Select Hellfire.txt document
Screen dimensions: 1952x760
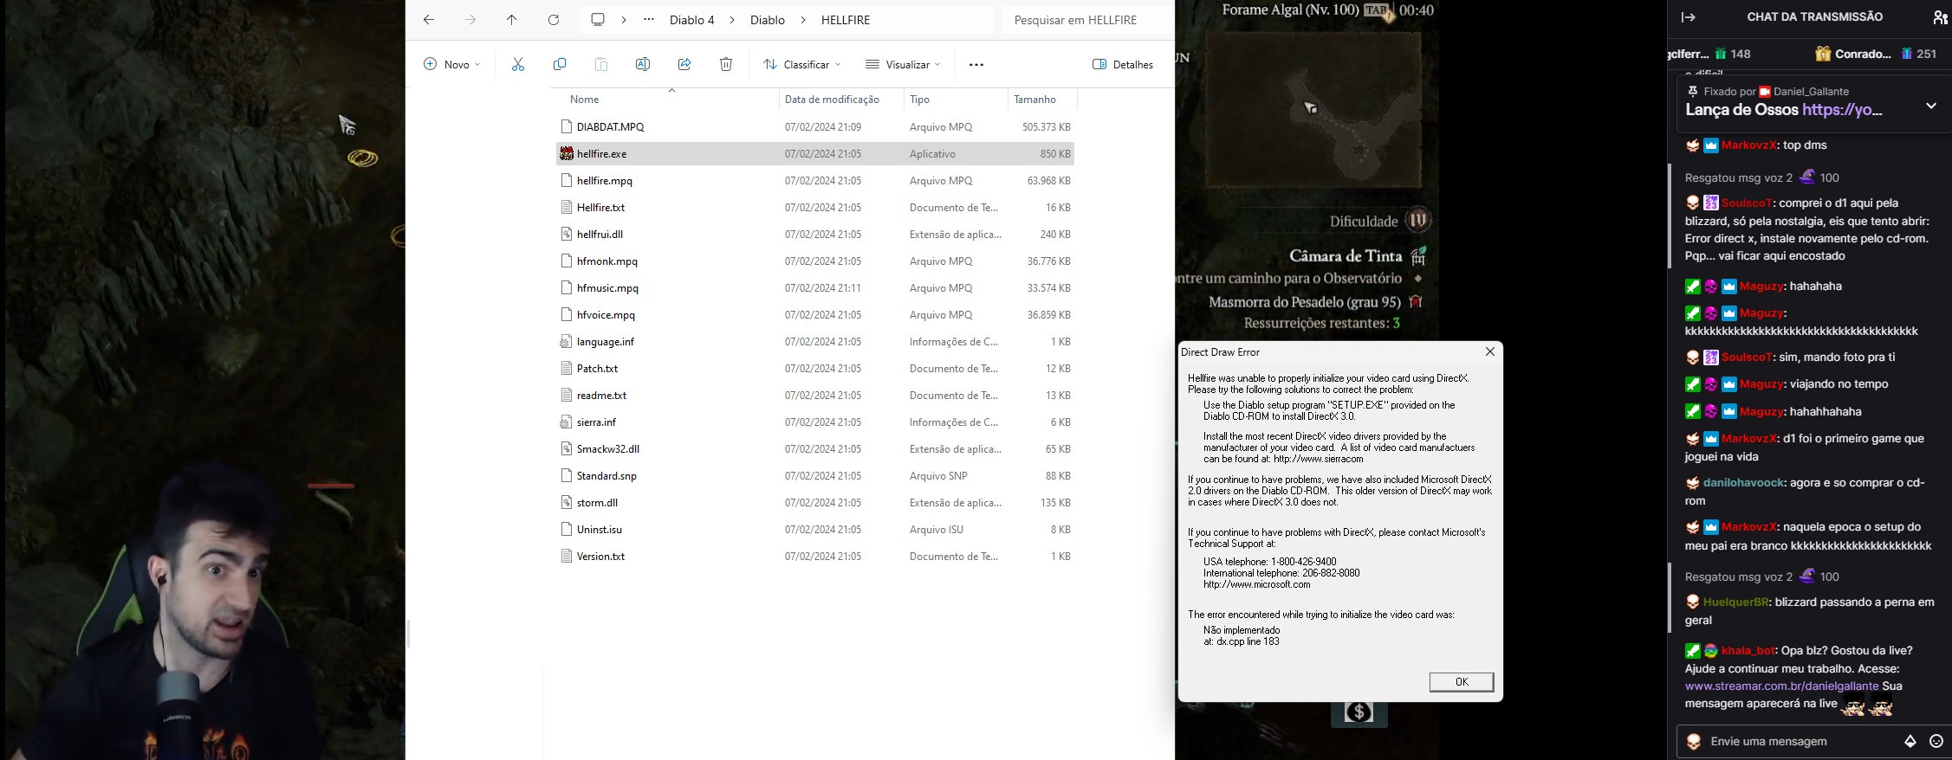(815, 207)
